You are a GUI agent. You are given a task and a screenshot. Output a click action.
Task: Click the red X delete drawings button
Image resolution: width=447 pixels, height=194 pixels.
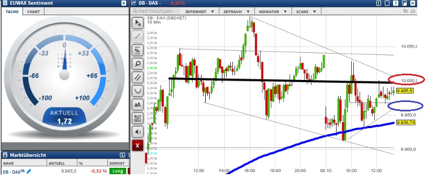(138, 145)
